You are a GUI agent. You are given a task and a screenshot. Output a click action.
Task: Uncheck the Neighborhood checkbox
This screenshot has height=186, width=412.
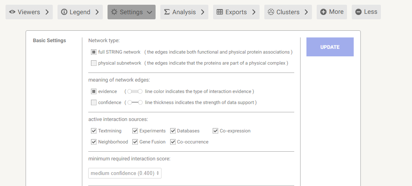pyautogui.click(x=94, y=142)
